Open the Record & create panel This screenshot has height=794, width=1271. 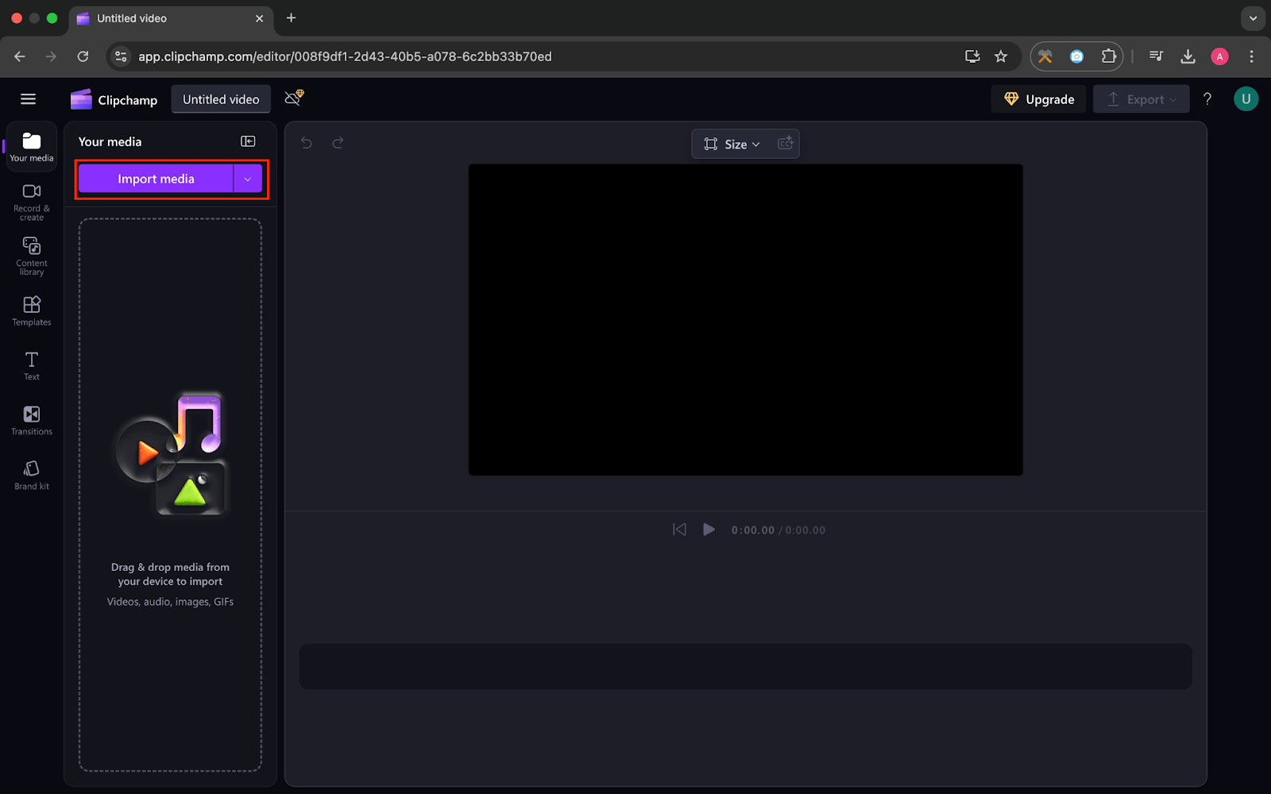[32, 202]
